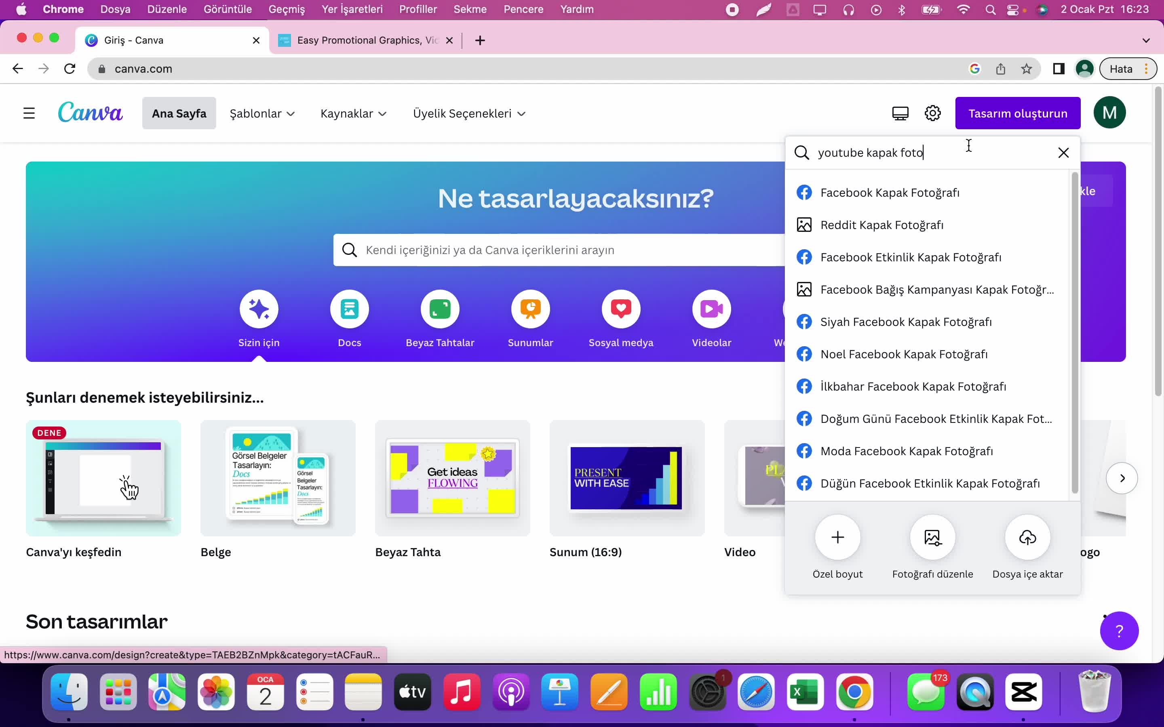Open a new Chrome tab
Screen dimensions: 1164x727
(480, 40)
